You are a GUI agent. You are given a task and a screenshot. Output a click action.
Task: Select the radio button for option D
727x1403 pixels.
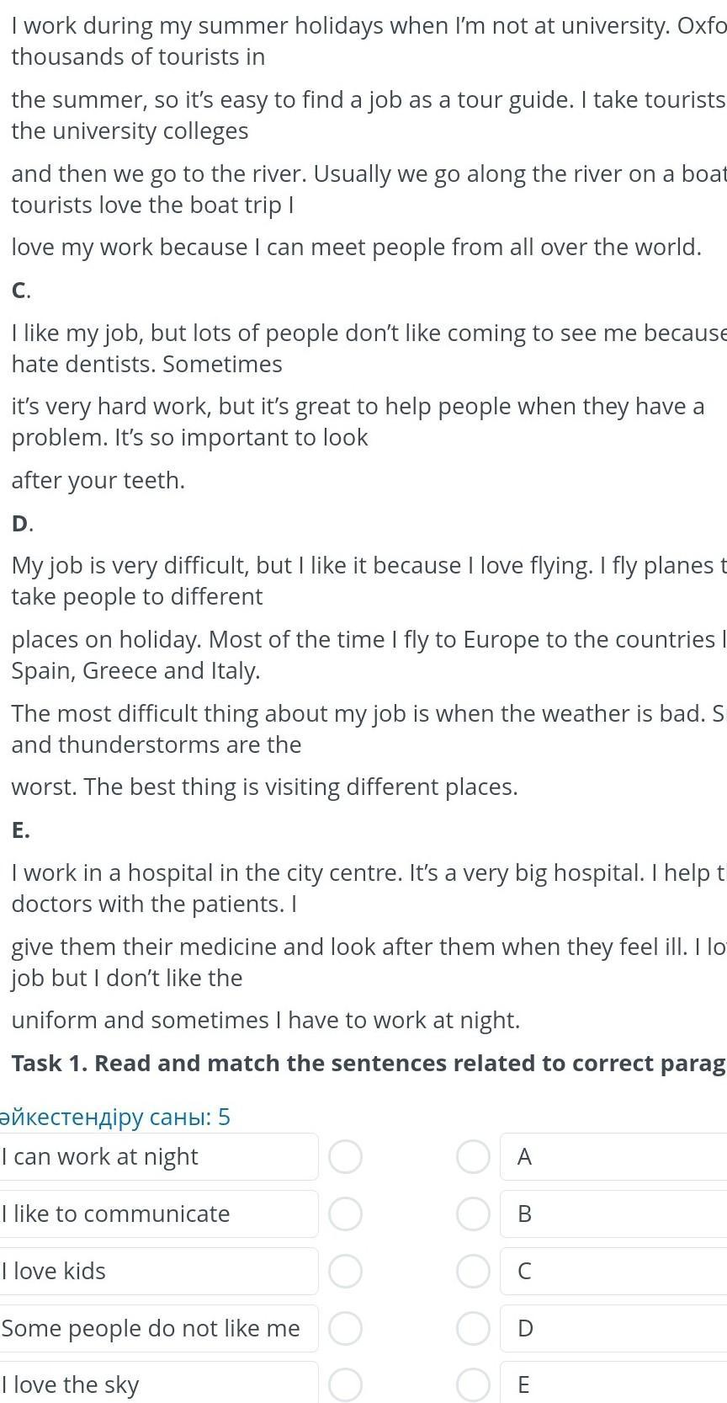473,1328
